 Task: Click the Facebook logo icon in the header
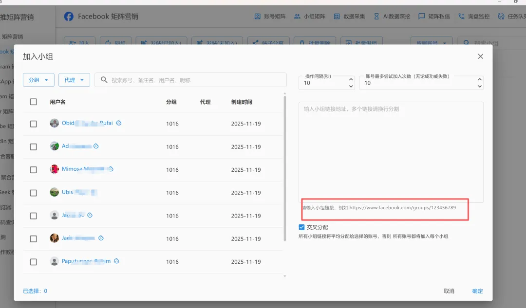tap(69, 16)
